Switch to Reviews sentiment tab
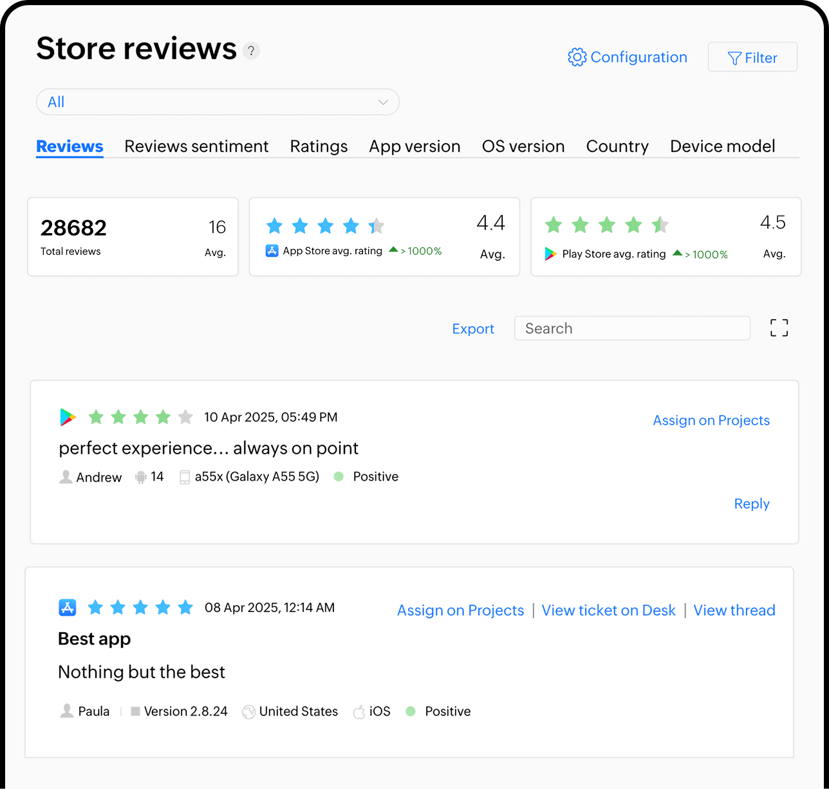 [x=196, y=146]
